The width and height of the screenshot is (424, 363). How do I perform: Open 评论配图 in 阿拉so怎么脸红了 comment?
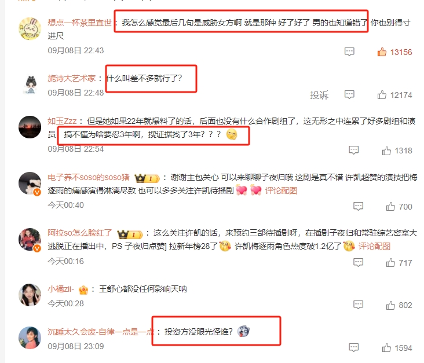[374, 247]
